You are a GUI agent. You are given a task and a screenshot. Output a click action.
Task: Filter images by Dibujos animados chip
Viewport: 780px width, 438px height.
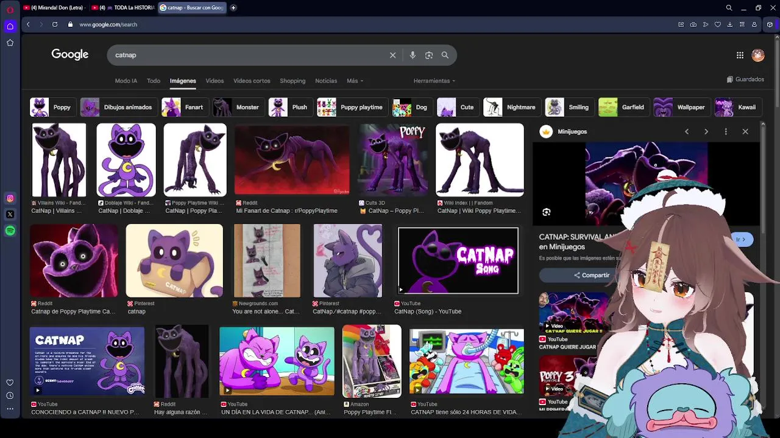tap(119, 107)
